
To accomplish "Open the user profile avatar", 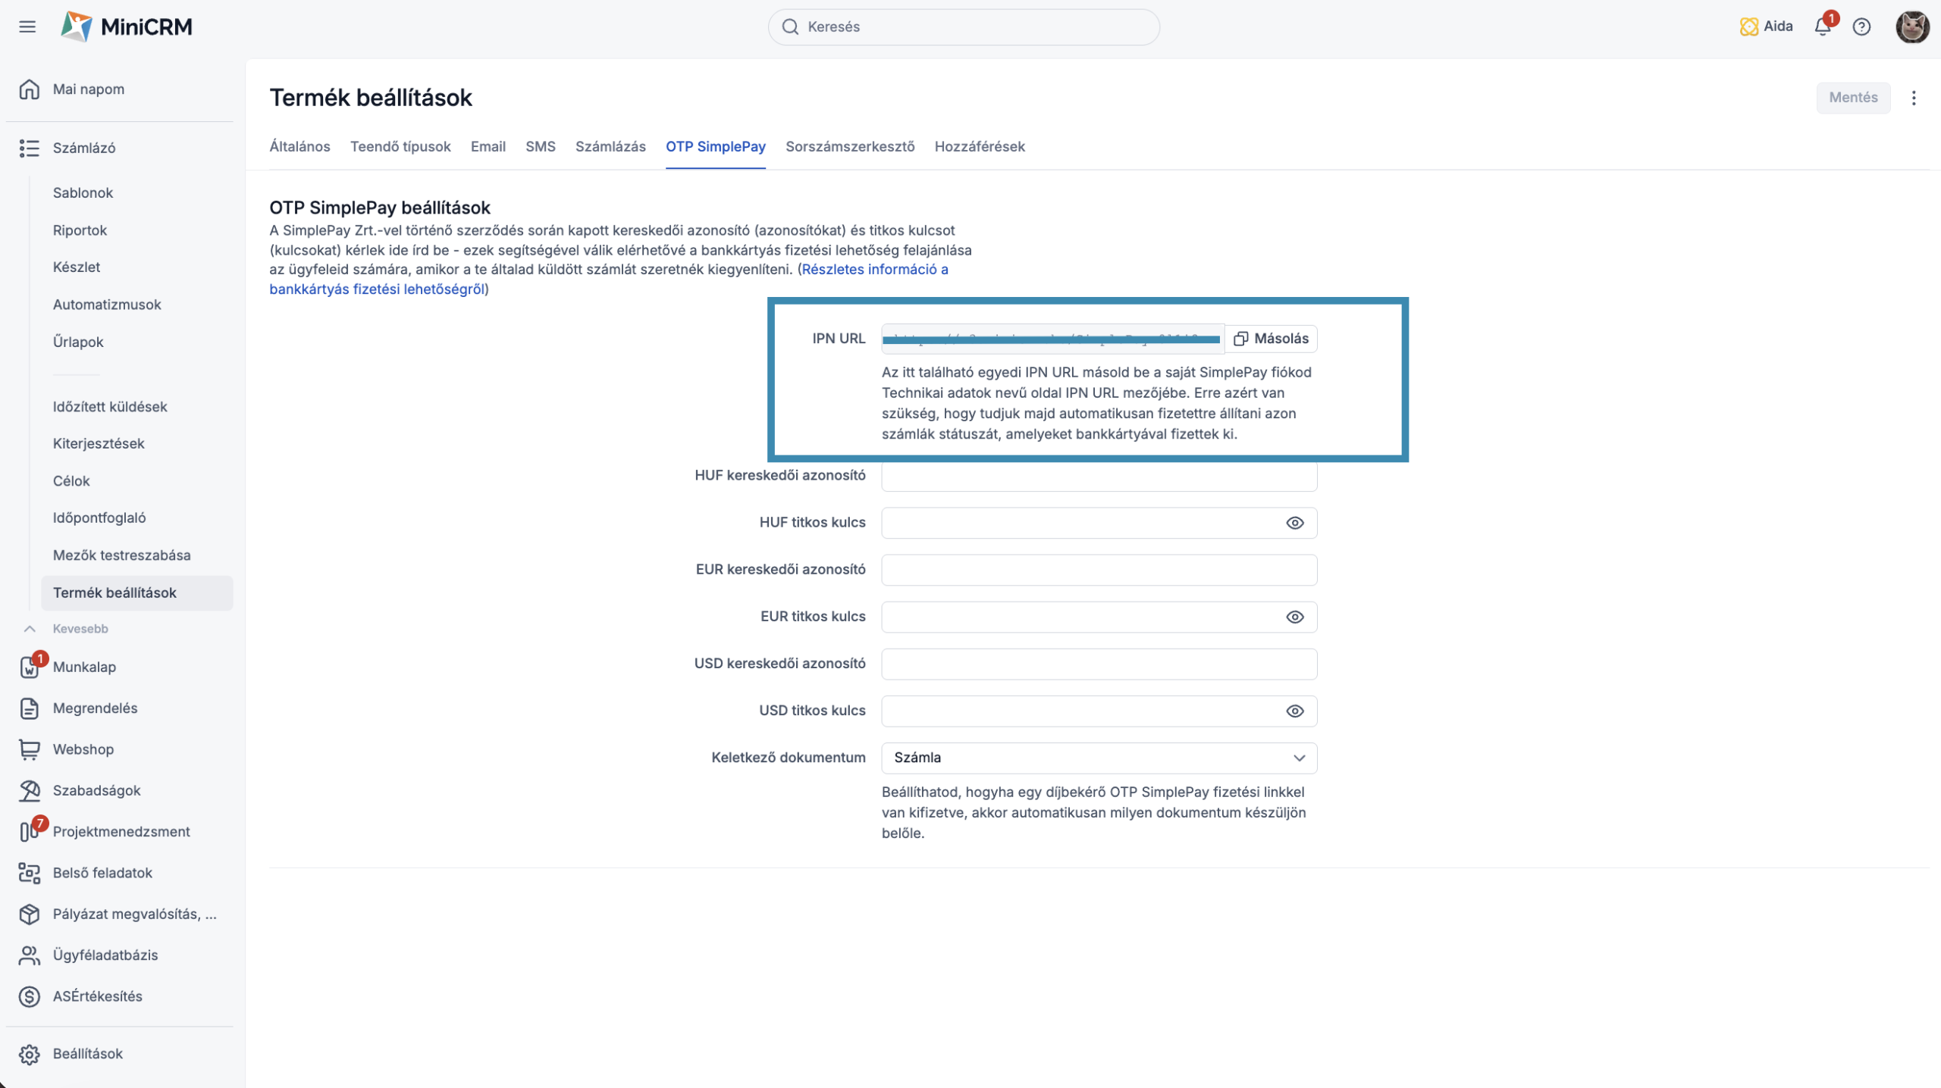I will coord(1912,27).
